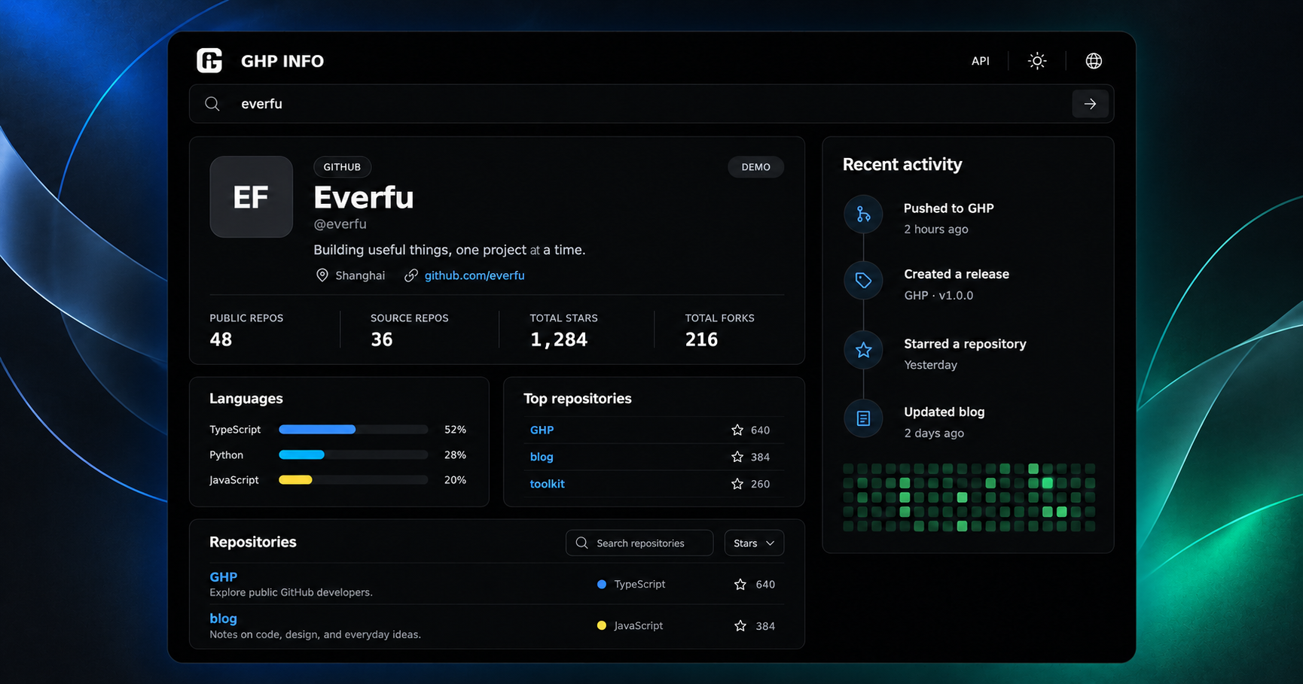
Task: Focus the Search repositories input field
Action: [639, 543]
